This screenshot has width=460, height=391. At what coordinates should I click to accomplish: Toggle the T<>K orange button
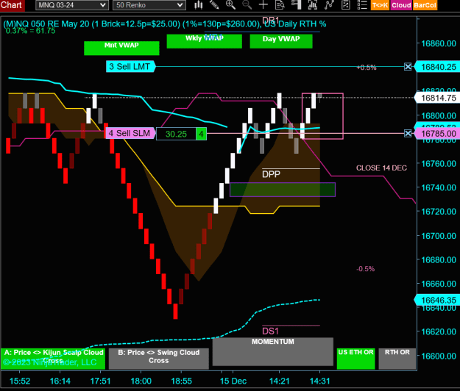381,5
